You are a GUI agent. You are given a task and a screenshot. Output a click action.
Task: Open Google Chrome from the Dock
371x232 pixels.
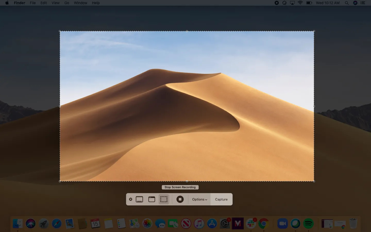point(264,223)
